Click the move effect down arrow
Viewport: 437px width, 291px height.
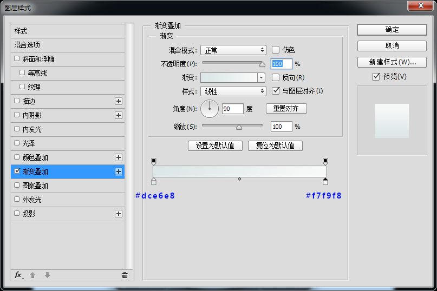47,275
